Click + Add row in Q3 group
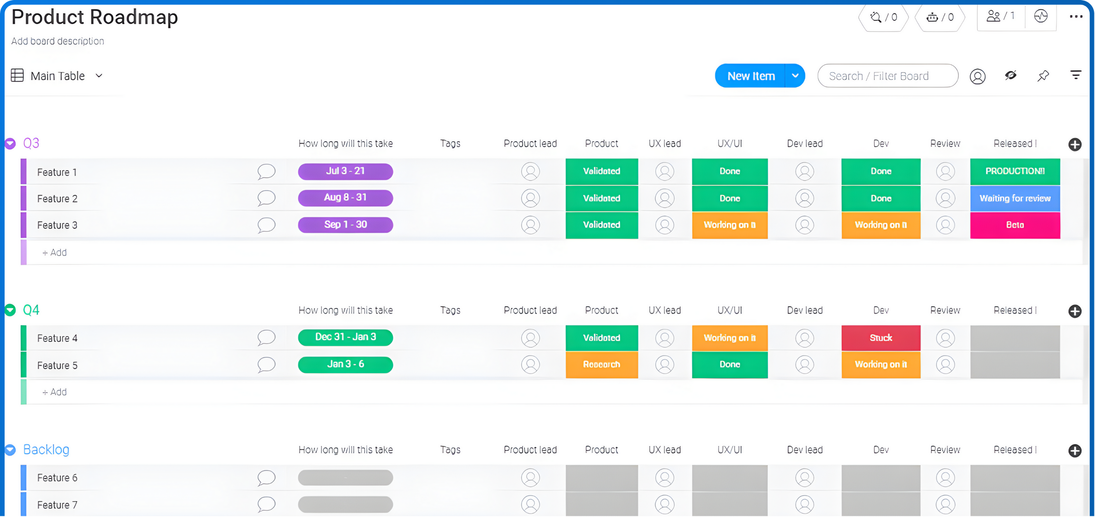This screenshot has height=517, width=1095. click(55, 252)
